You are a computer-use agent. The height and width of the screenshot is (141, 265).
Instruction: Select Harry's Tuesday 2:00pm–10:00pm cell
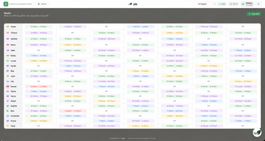73,96
